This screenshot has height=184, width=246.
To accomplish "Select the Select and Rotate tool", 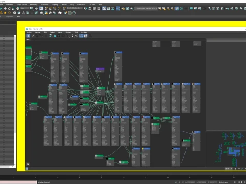I will point(9,8).
